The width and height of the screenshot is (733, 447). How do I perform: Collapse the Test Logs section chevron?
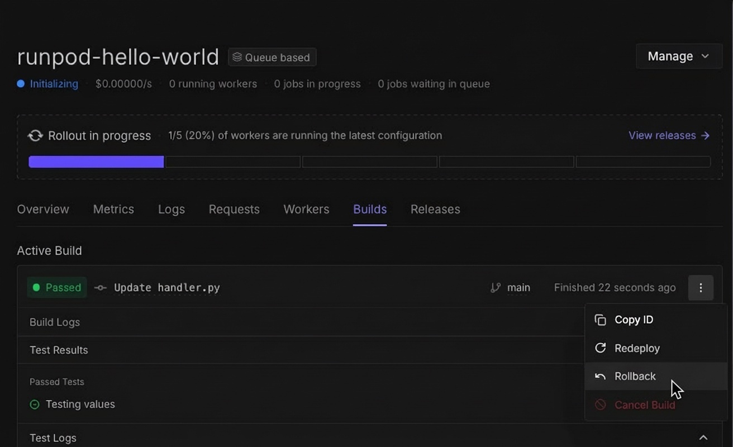coord(703,438)
